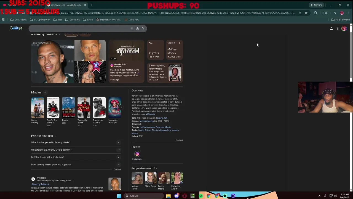Click the Google search input field
Viewport: 353px width, 199px height.
coord(79,28)
